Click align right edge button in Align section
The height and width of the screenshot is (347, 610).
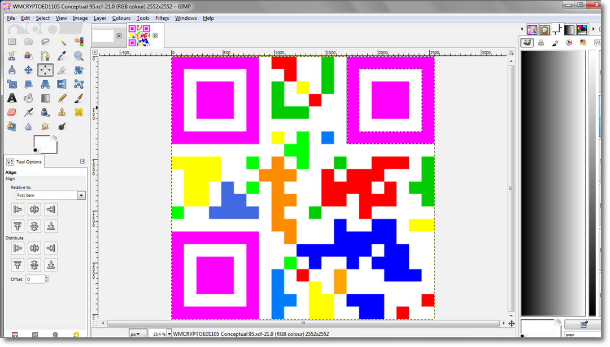tap(51, 209)
